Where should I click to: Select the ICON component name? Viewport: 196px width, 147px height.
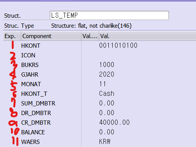coord(28,55)
